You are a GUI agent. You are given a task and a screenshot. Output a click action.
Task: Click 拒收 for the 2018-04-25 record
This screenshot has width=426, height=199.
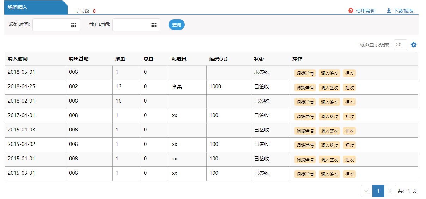349,88
